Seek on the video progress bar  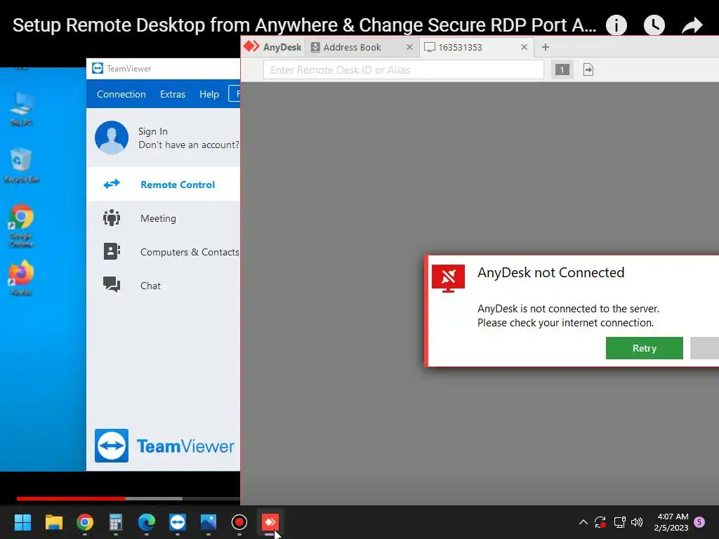pyautogui.click(x=128, y=498)
